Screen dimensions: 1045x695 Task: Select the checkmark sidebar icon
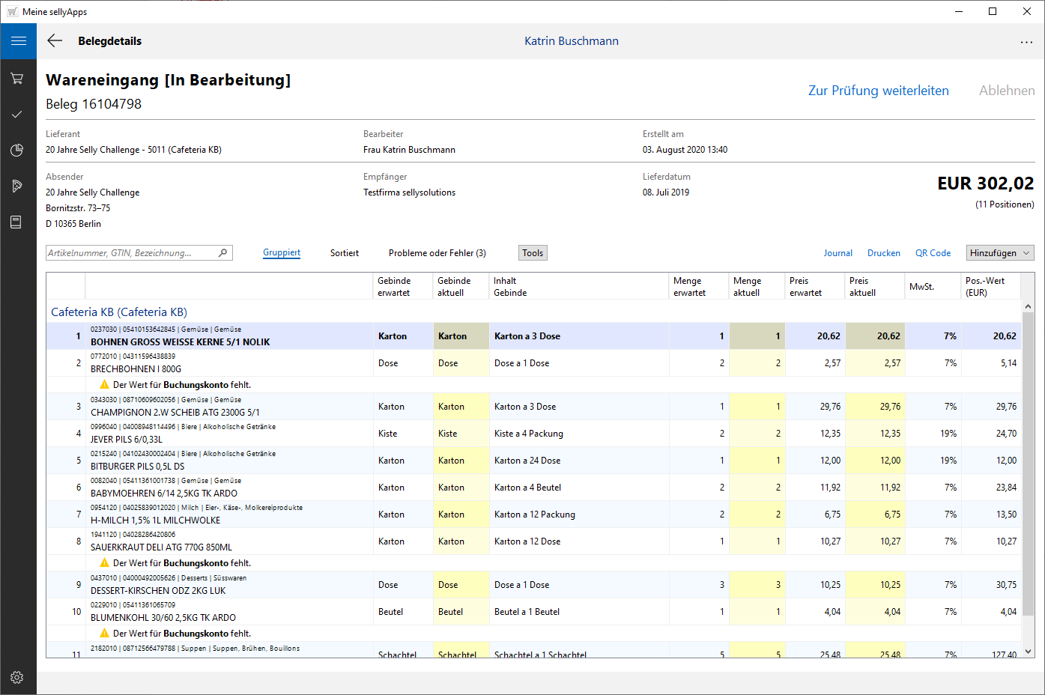[17, 115]
